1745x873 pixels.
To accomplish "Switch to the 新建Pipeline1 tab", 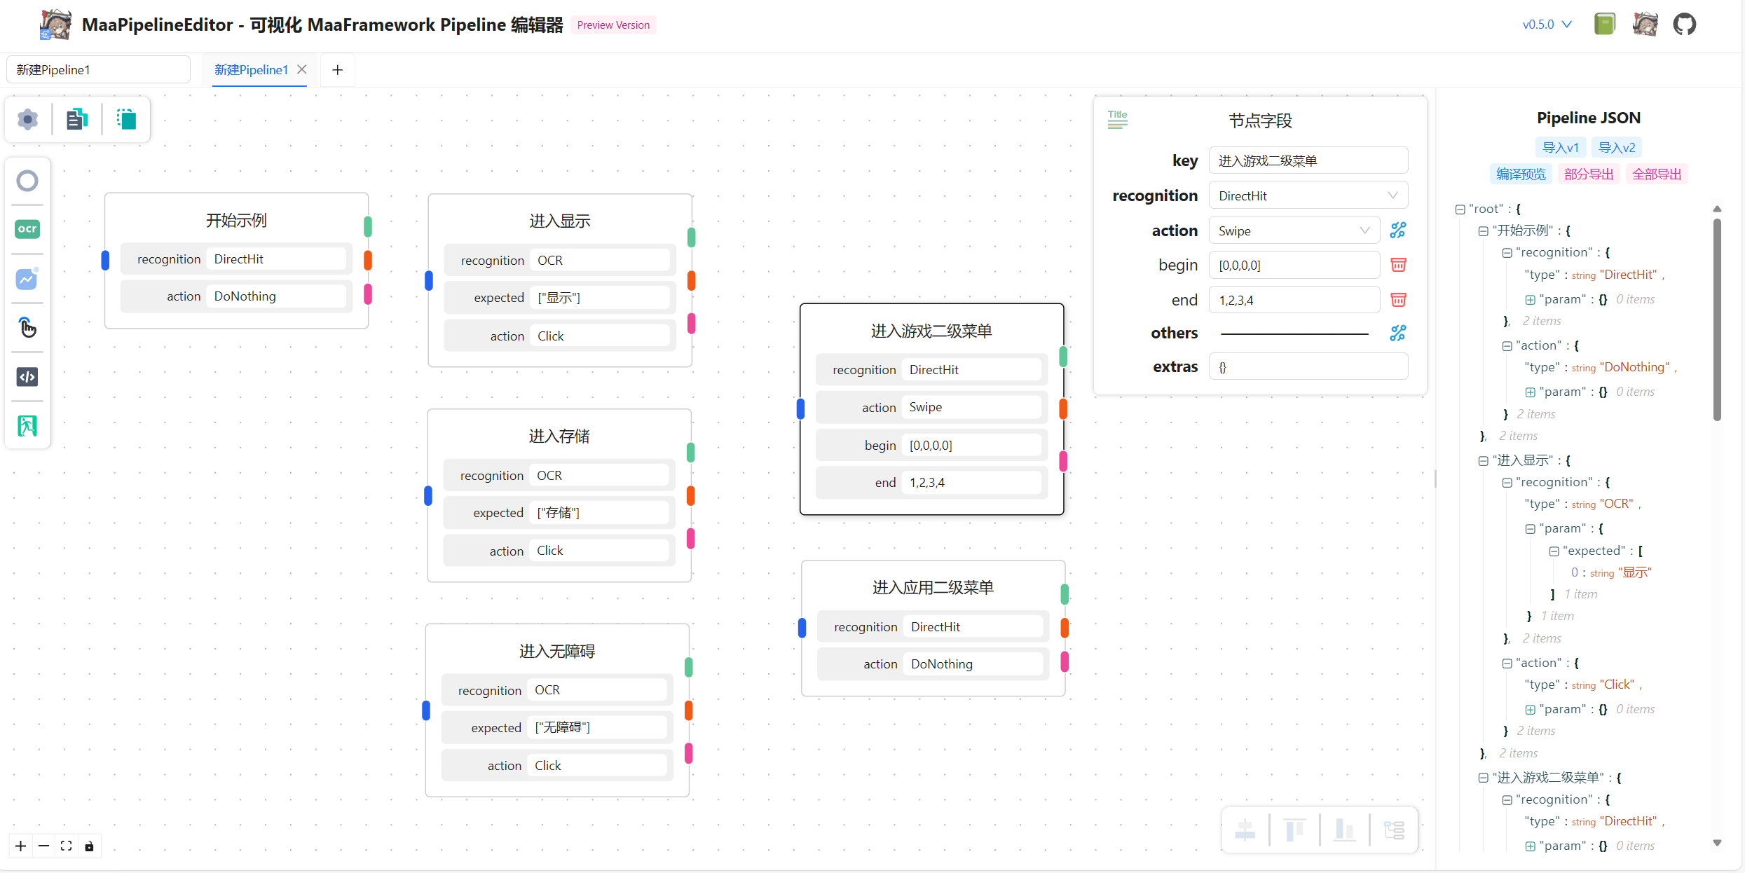I will pos(252,70).
